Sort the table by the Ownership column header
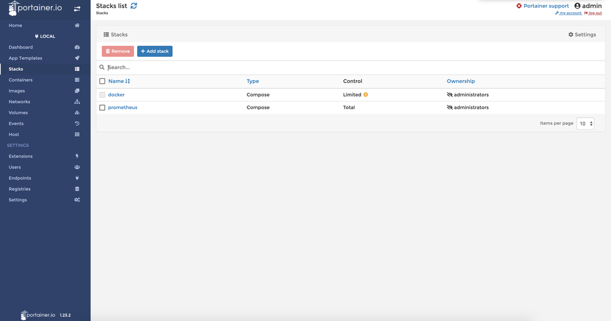The image size is (611, 321). (460, 81)
